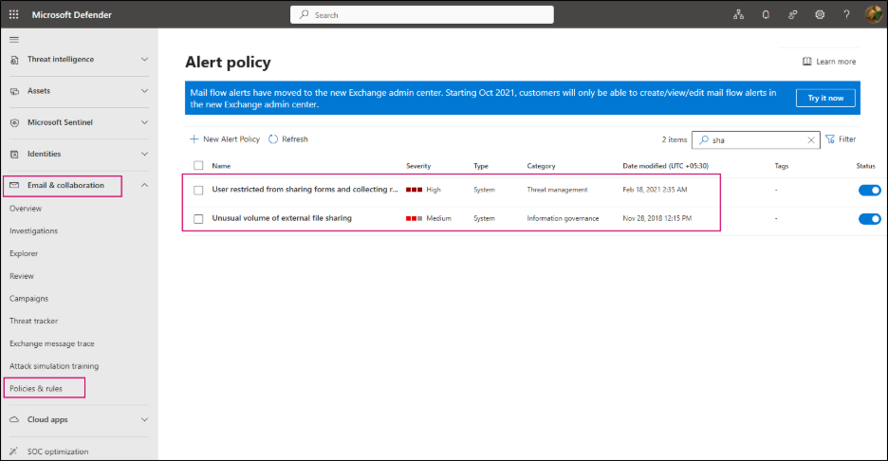
Task: Collapse the Email & collaboration chevron
Action: (144, 185)
